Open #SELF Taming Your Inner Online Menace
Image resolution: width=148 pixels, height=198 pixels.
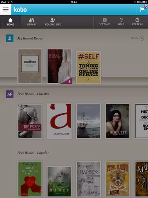(89, 67)
